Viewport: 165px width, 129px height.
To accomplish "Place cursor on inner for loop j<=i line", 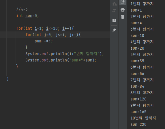I will (x=53, y=35).
